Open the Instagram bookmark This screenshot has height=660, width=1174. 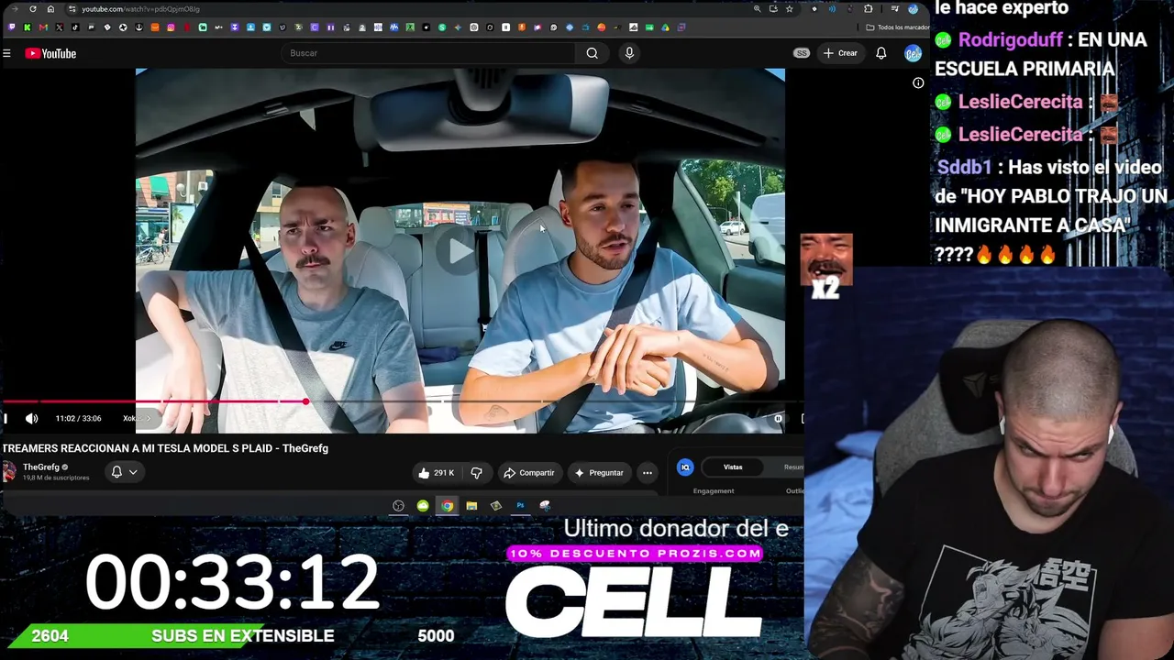(x=171, y=27)
